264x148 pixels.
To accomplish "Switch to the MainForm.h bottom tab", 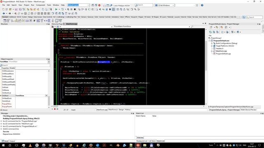I will coord(113,110).
